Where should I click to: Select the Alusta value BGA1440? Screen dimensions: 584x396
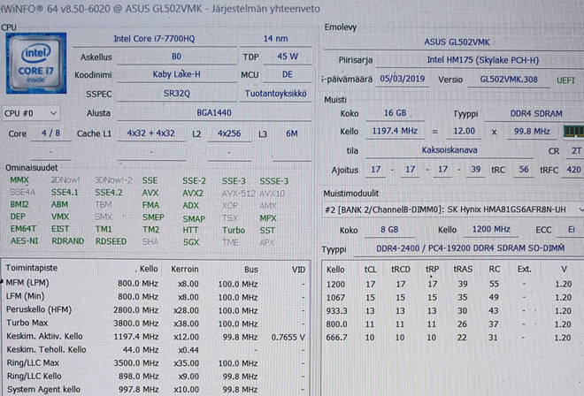pos(214,113)
